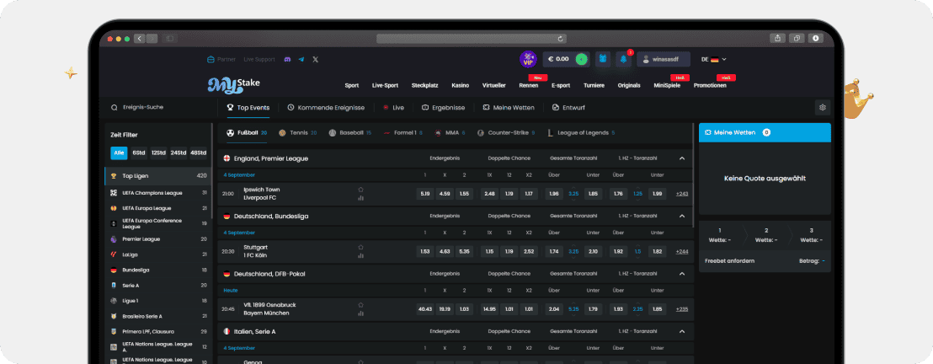Click the league list scrollbar
The width and height of the screenshot is (933, 364).
click(212, 173)
